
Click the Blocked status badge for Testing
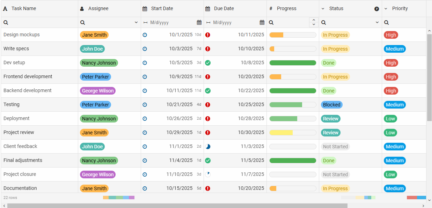(x=331, y=105)
